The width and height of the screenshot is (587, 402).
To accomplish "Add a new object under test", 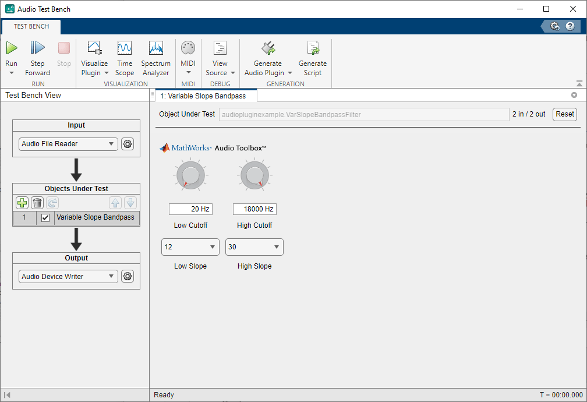I will click(22, 203).
